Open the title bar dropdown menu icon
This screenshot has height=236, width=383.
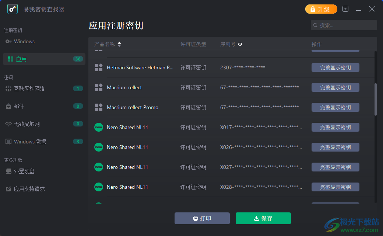(345, 9)
